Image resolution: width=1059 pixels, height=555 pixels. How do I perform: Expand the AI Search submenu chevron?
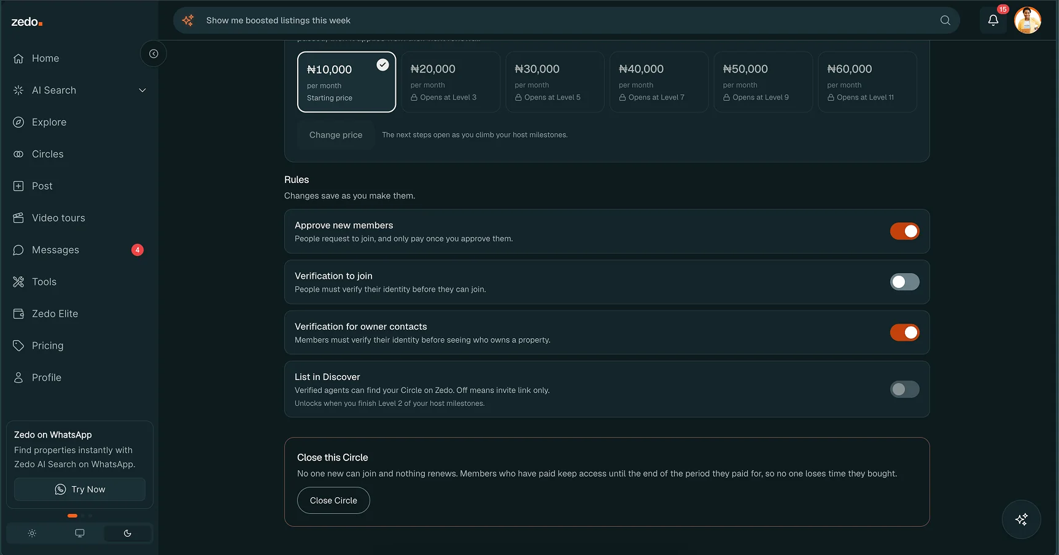pos(142,90)
